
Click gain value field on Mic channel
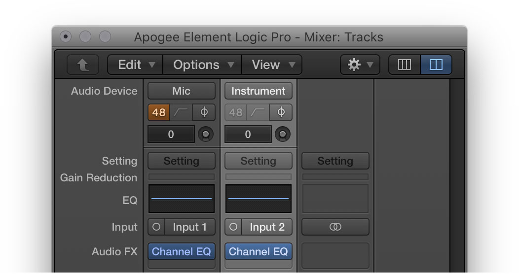(x=171, y=134)
